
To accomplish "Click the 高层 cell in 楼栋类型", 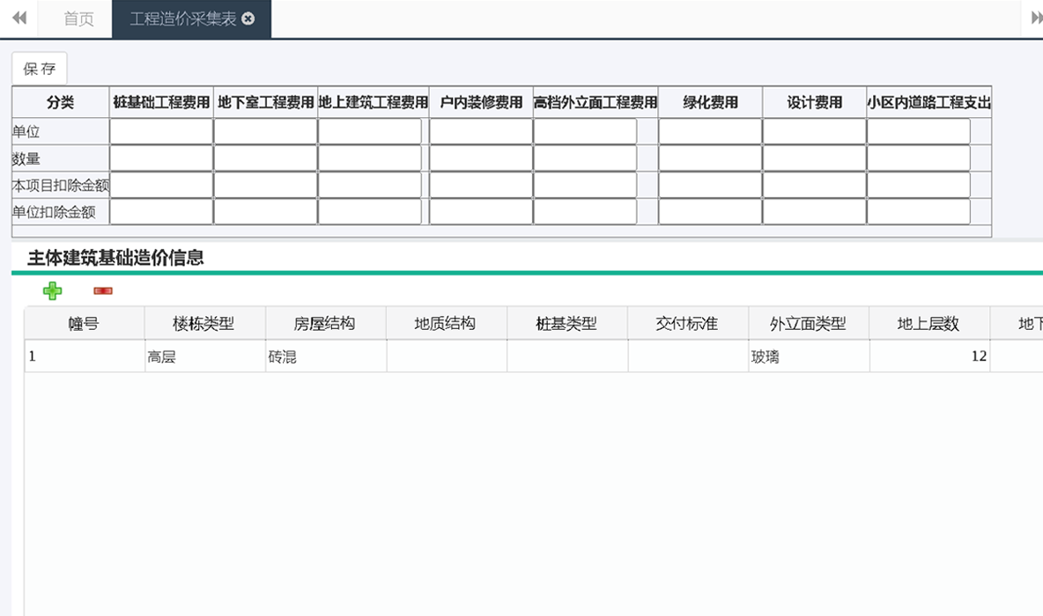I will (205, 356).
